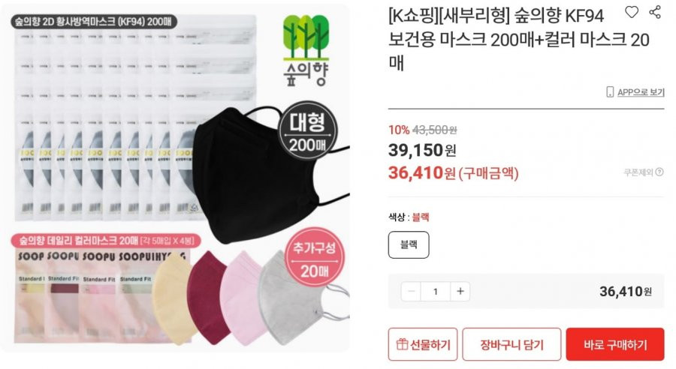Click the 선물하기 gift button
This screenshot has height=369, width=676.
point(422,344)
